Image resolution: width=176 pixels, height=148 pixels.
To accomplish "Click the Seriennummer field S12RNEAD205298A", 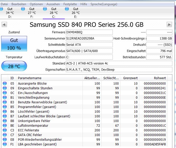I will 89,38.
